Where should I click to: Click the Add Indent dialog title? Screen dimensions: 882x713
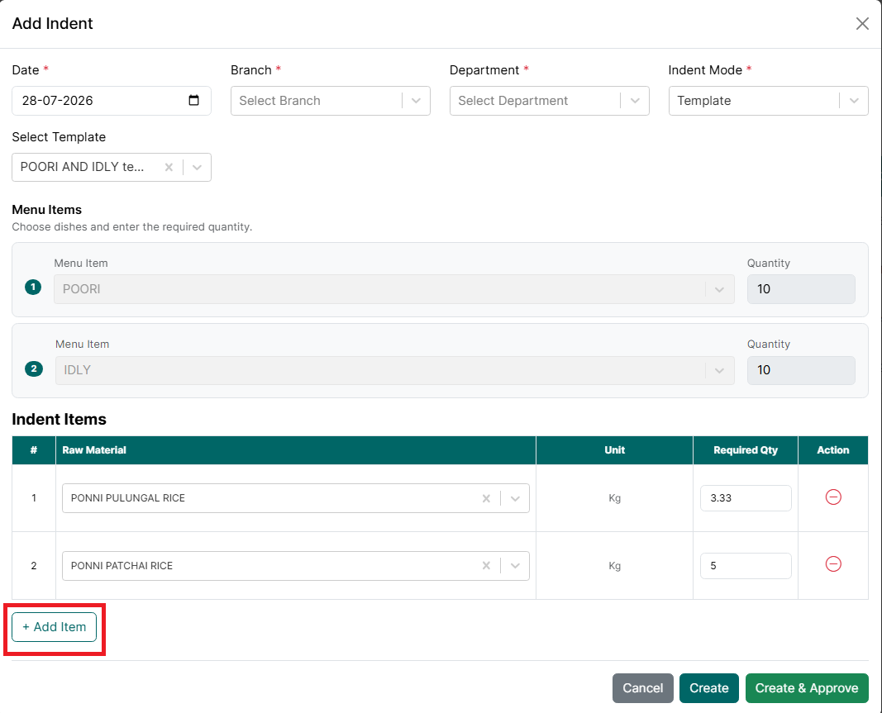[52, 24]
